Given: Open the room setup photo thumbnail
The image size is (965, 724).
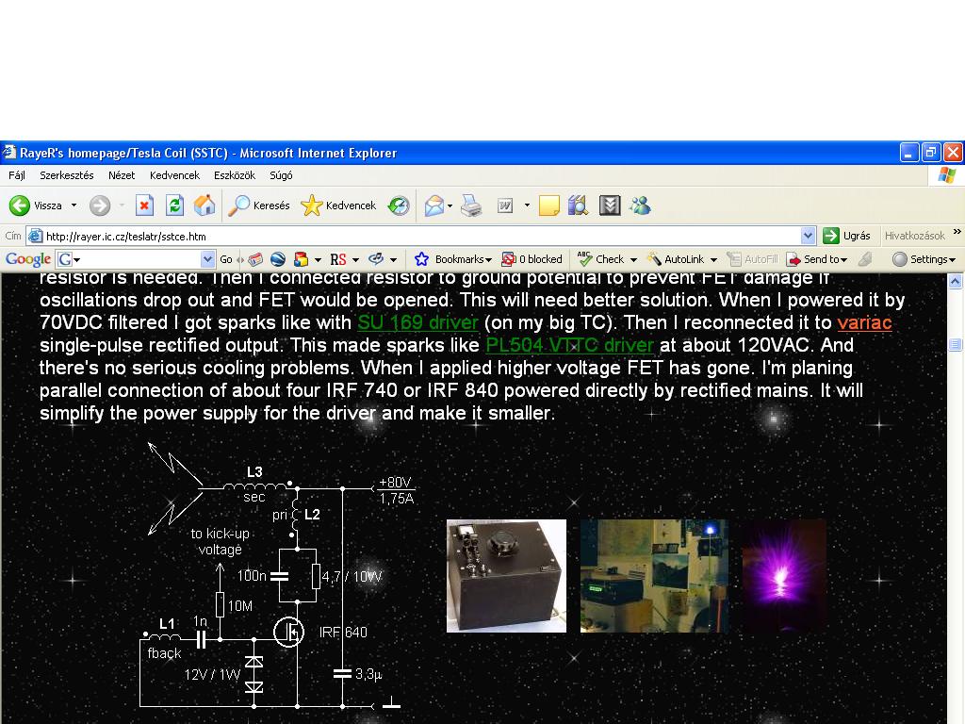Looking at the screenshot, I should (654, 576).
